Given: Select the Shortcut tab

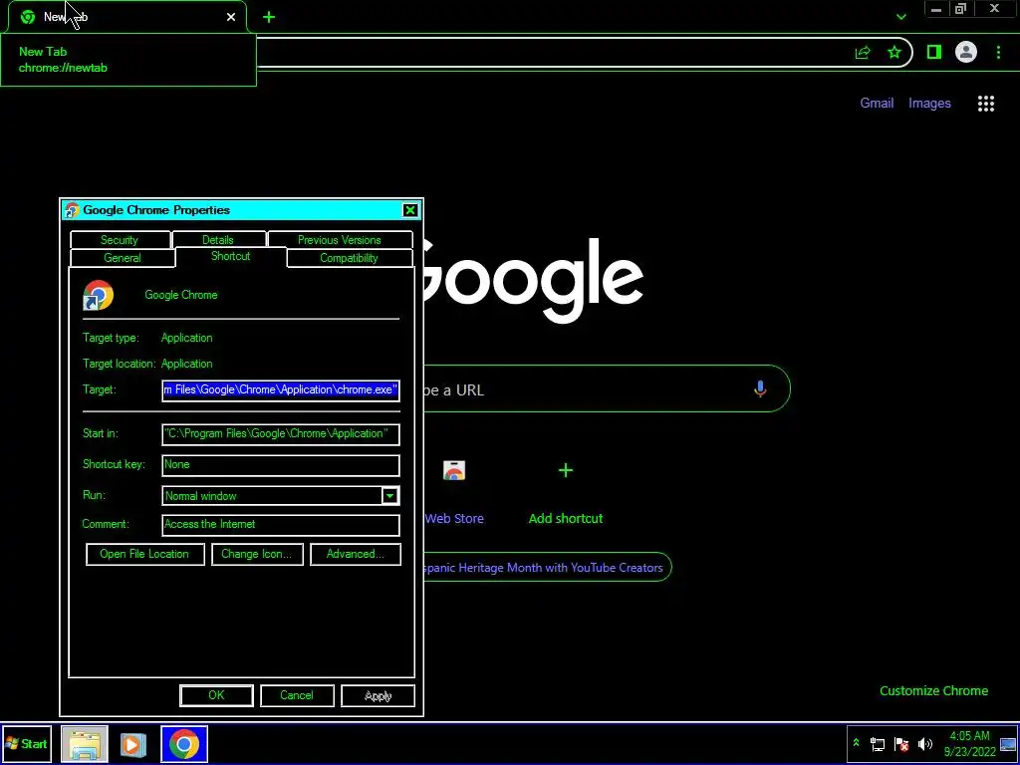Looking at the screenshot, I should (x=230, y=256).
